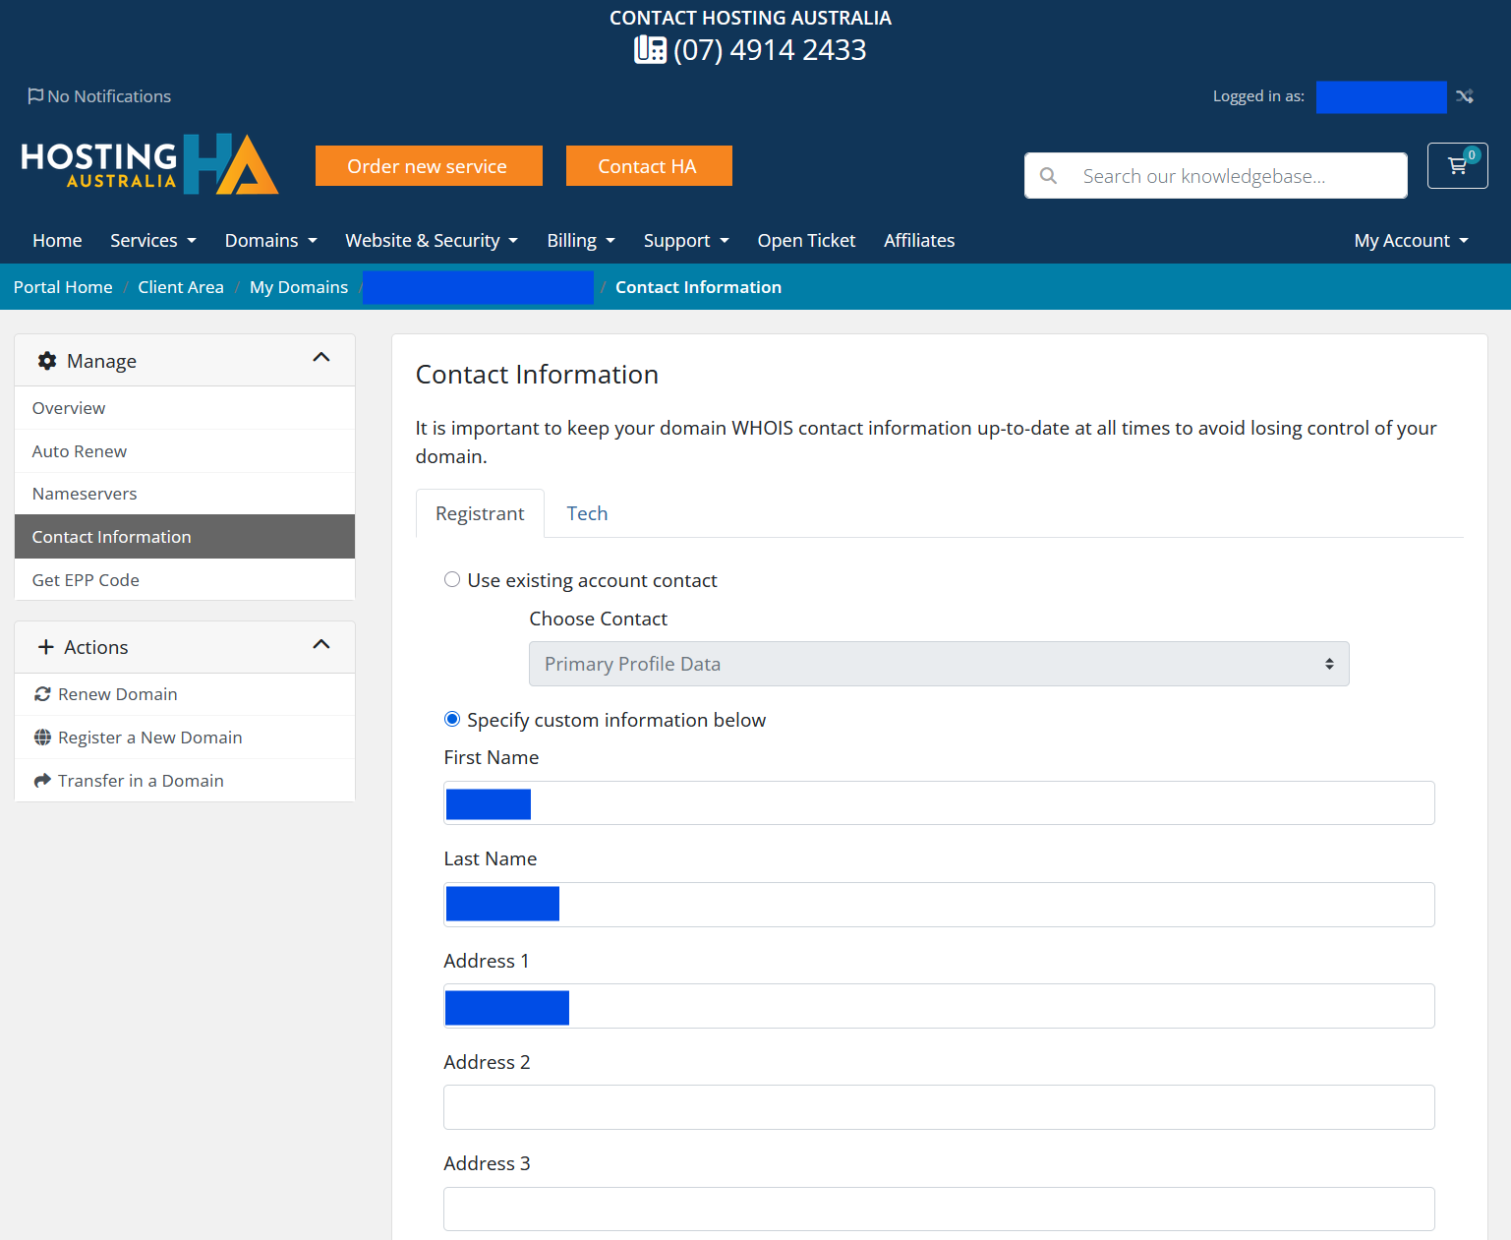Open the shopping cart icon

tap(1457, 165)
